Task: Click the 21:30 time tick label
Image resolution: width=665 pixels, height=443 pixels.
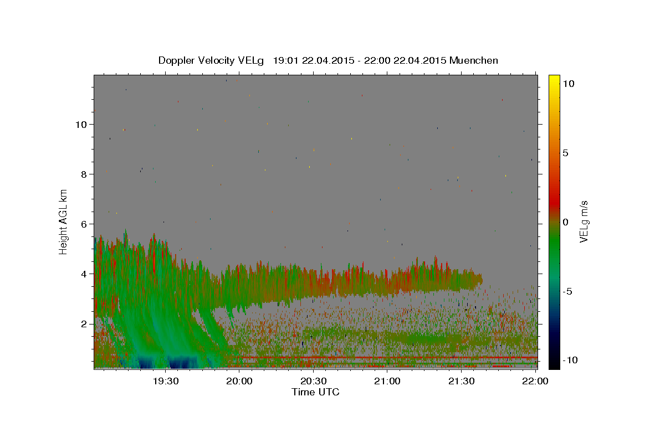Action: click(x=462, y=381)
